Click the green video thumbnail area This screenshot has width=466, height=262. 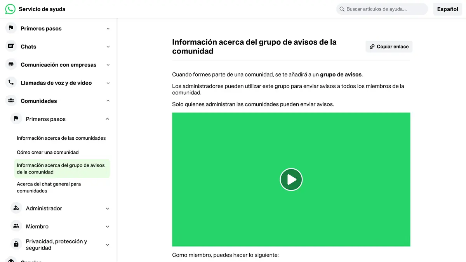[x=291, y=179]
